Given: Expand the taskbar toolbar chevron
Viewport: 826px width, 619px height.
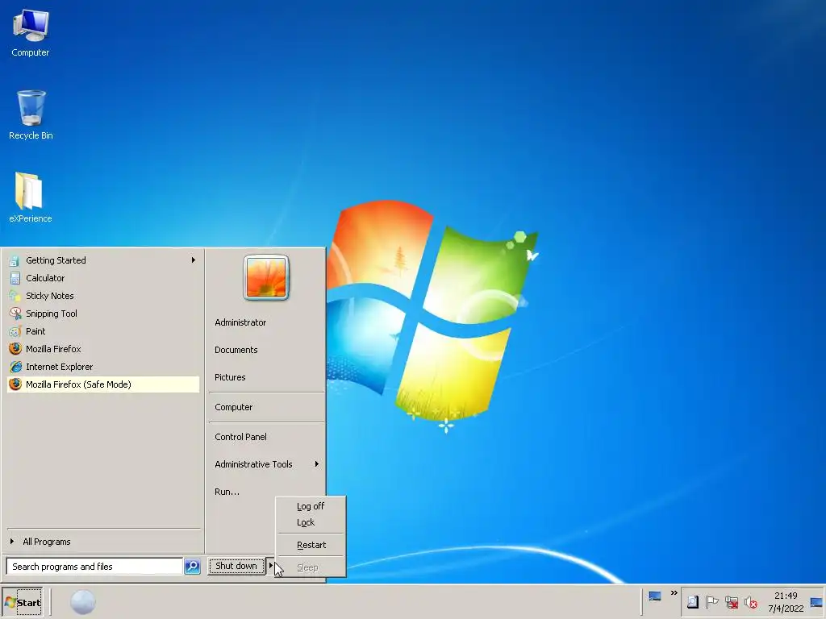Looking at the screenshot, I should [674, 593].
